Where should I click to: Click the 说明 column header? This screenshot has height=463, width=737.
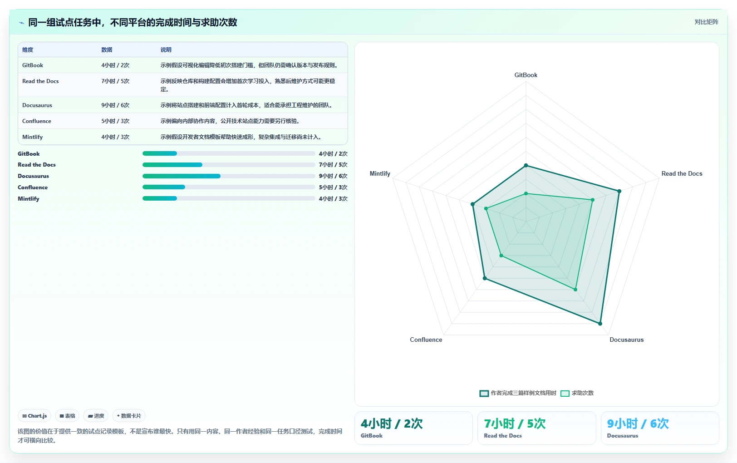pos(166,50)
